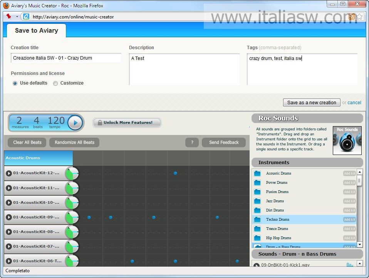Click the Acoustic Drums folder icon
Viewport: 369px width, 278px height.
(257, 173)
